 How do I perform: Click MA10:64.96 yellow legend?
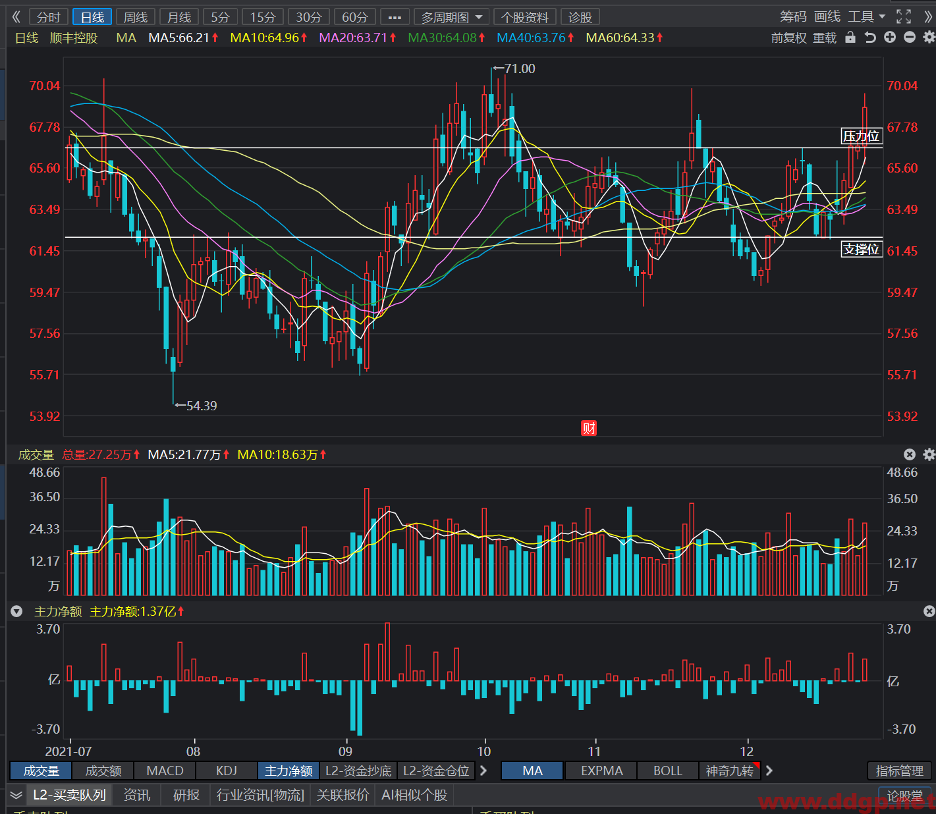point(269,38)
